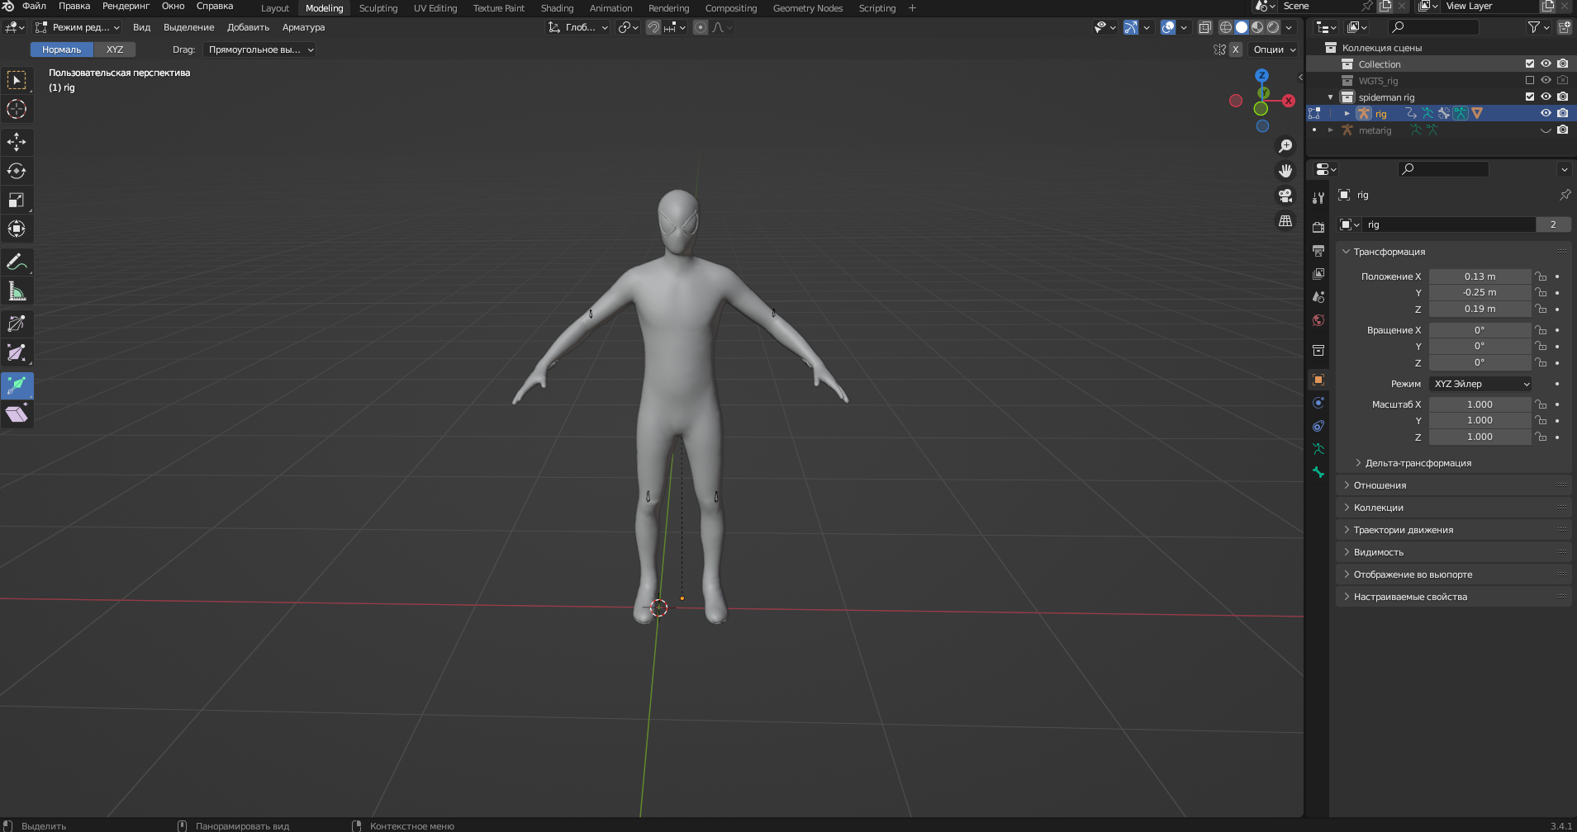Select the Cursor tool
Image resolution: width=1577 pixels, height=832 pixels.
tap(17, 109)
